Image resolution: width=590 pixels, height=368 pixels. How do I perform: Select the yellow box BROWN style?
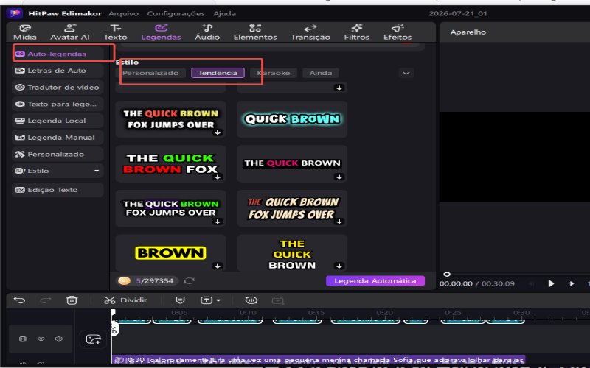click(170, 252)
